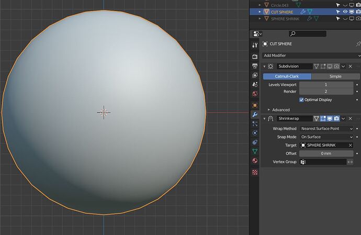The width and height of the screenshot is (361, 235).
Task: Open the Add Modifier dropdown
Action: click(x=311, y=55)
